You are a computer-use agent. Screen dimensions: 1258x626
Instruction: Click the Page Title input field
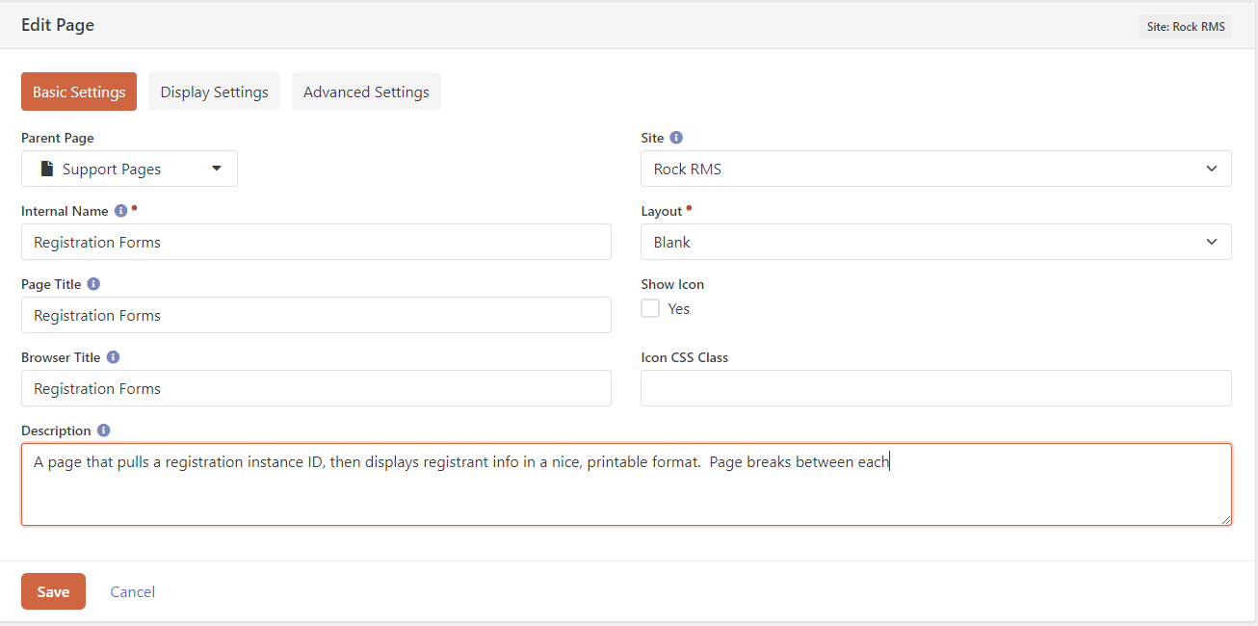[x=316, y=315]
